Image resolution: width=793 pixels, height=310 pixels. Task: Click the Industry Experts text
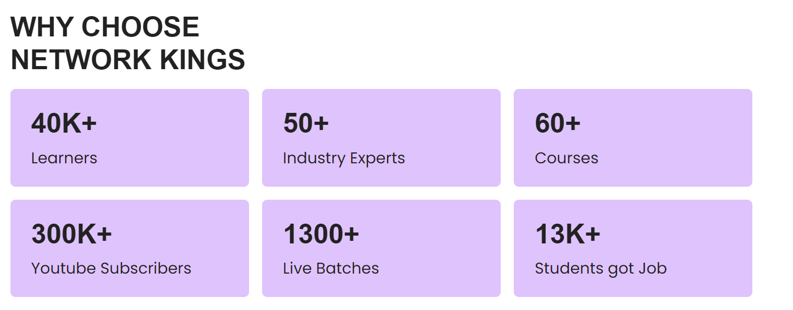344,158
